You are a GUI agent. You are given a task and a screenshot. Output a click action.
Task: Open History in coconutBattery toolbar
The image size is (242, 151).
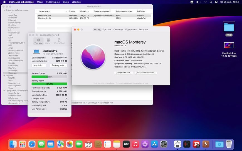pyautogui.click(x=48, y=41)
